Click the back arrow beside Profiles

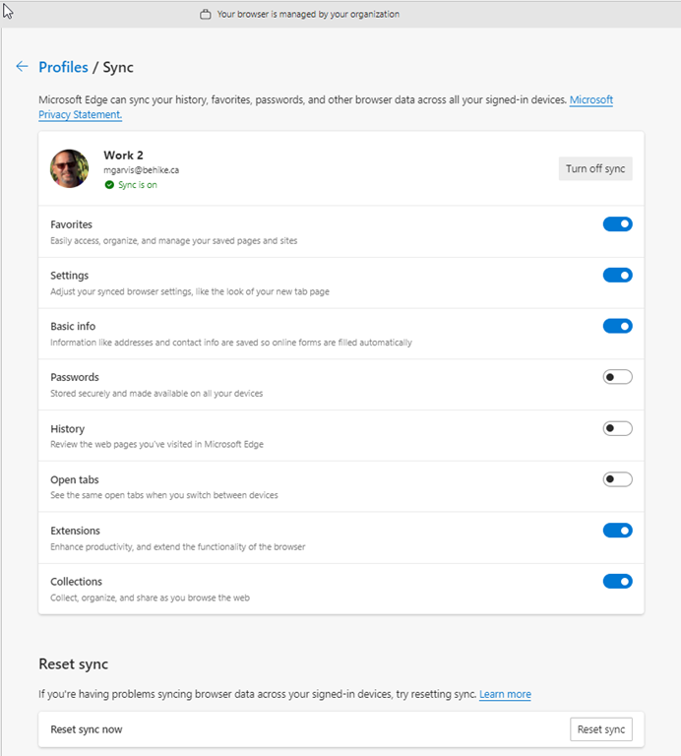[x=22, y=67]
